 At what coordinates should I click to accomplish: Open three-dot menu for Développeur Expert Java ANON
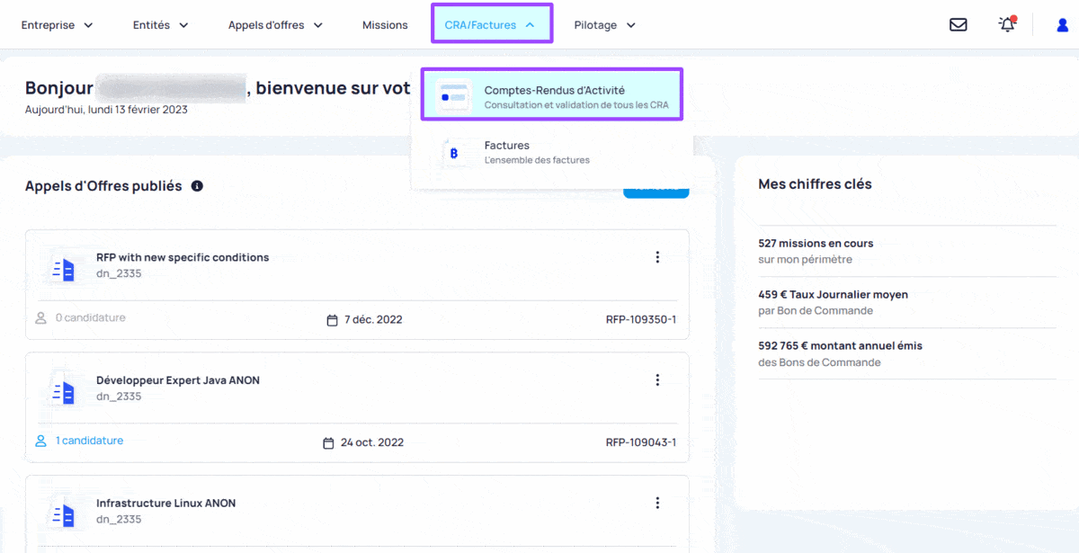click(657, 380)
